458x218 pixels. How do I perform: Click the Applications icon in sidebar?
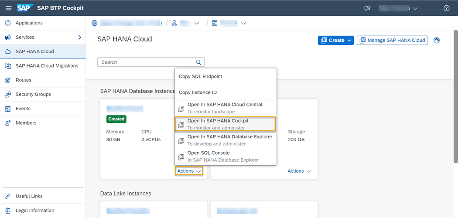coord(8,23)
